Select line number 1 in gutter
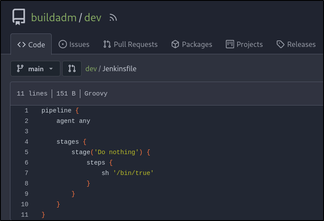This screenshot has height=221, width=324. 26,110
